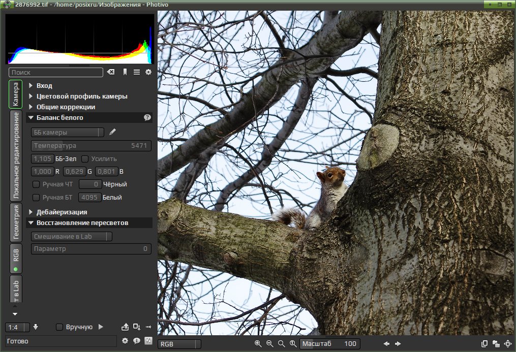Switch to the RGB vertical tab

[16, 259]
